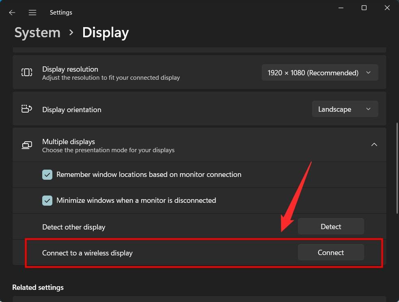The image size is (399, 302).
Task: Click the Detect other display row label
Action: (x=73, y=227)
